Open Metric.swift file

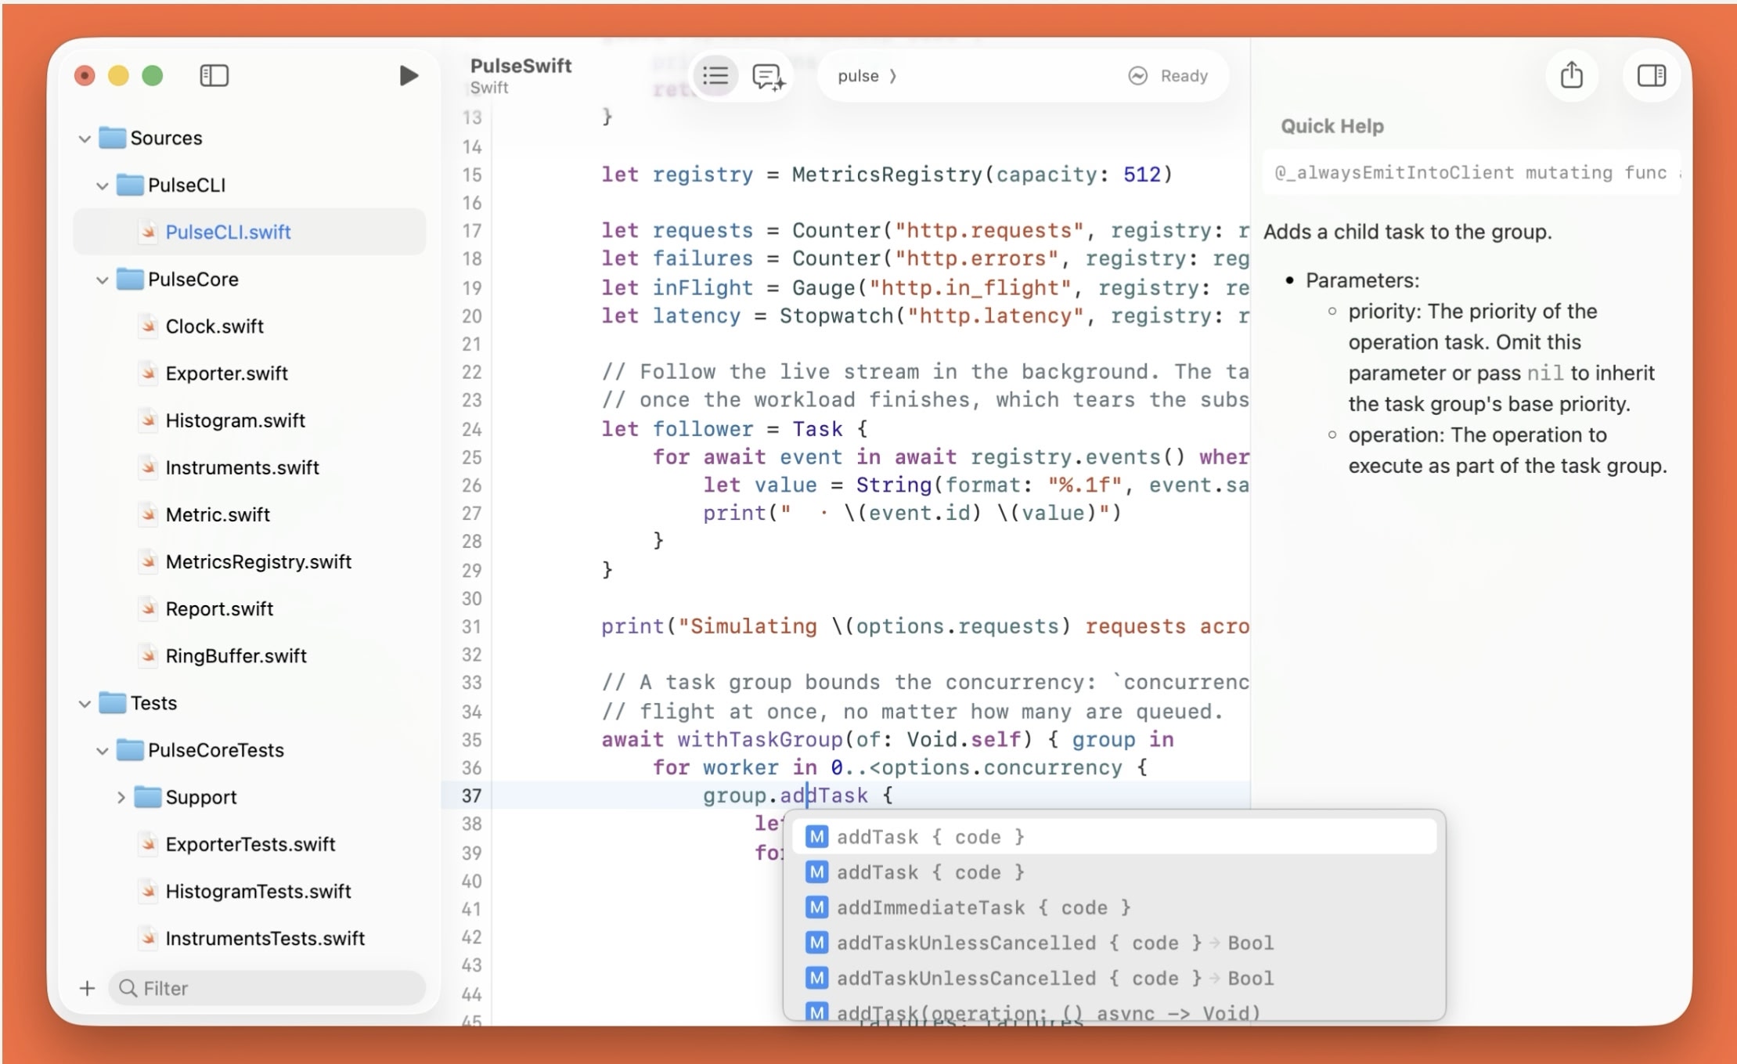[x=218, y=514]
